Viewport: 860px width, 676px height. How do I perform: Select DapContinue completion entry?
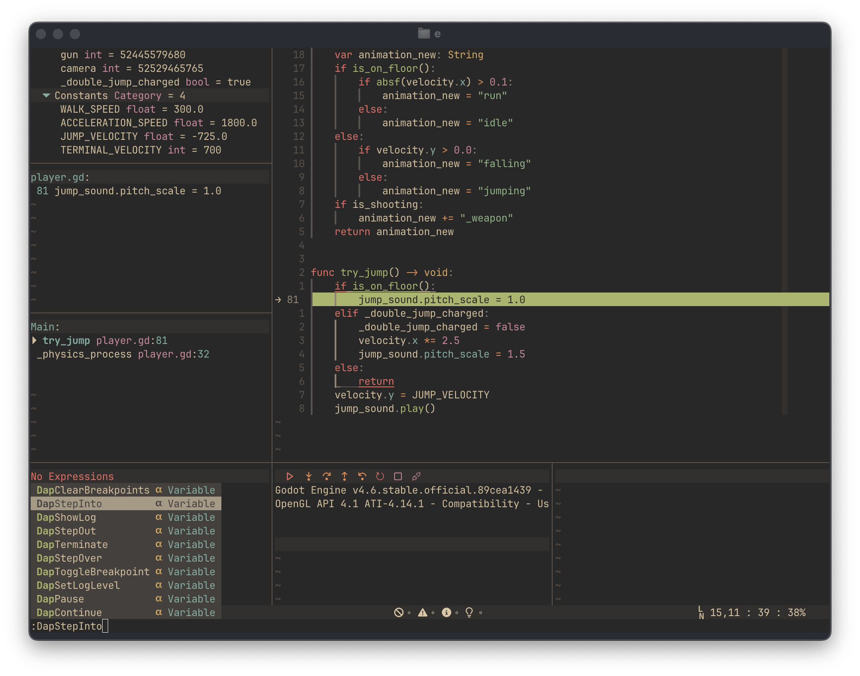pos(126,612)
